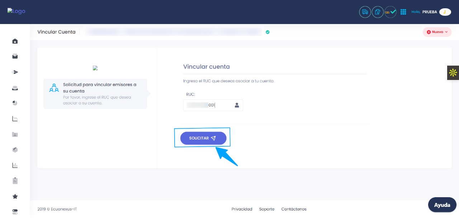Click the SRI checkmark status icon
Viewport: 459px width, 218px height.
coord(391,12)
